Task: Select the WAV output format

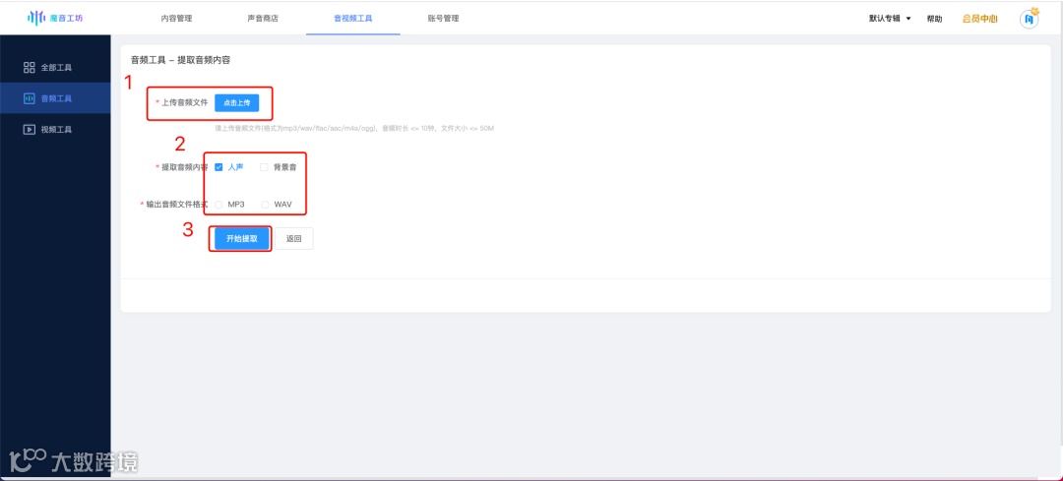Action: (x=265, y=204)
